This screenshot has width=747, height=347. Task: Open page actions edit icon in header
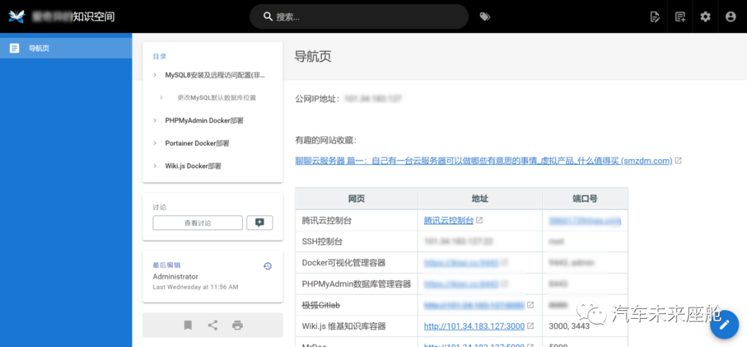655,17
